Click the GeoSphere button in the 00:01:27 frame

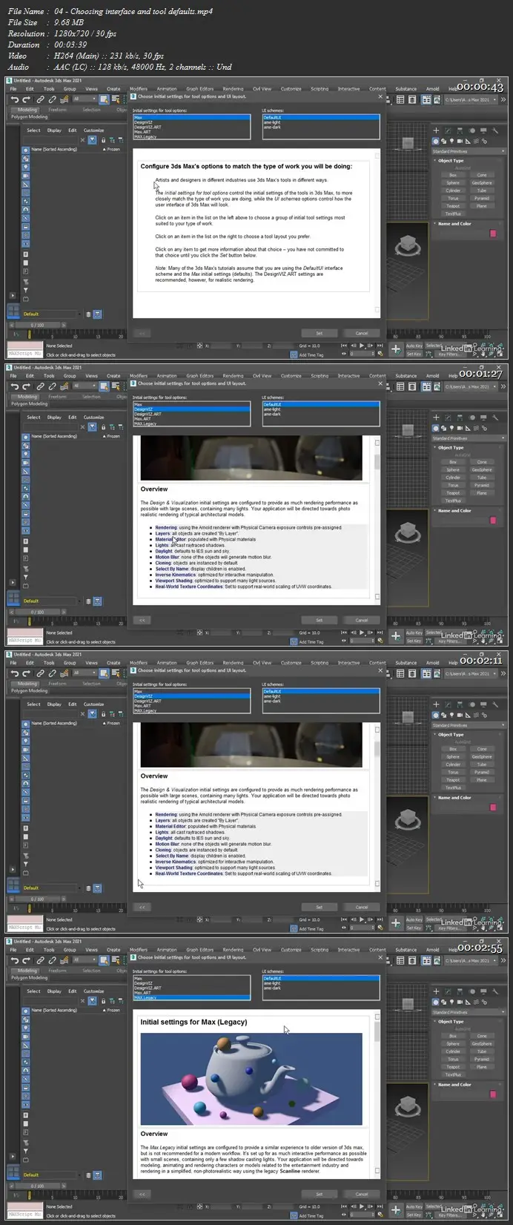tap(481, 469)
